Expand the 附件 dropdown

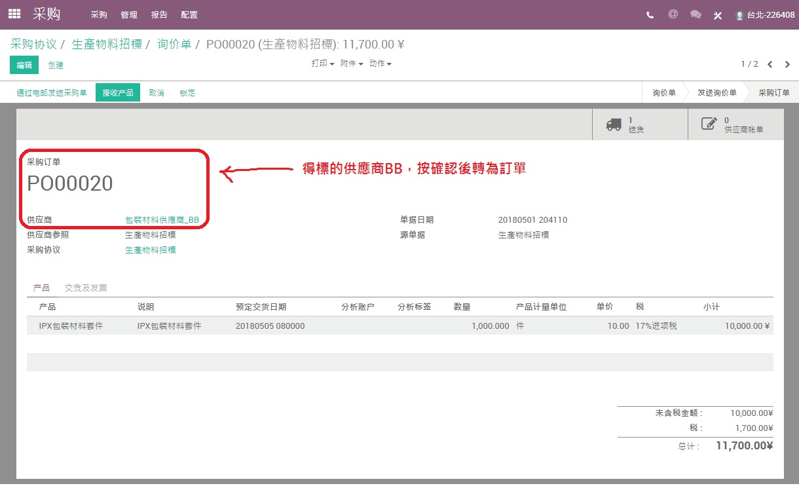(352, 64)
